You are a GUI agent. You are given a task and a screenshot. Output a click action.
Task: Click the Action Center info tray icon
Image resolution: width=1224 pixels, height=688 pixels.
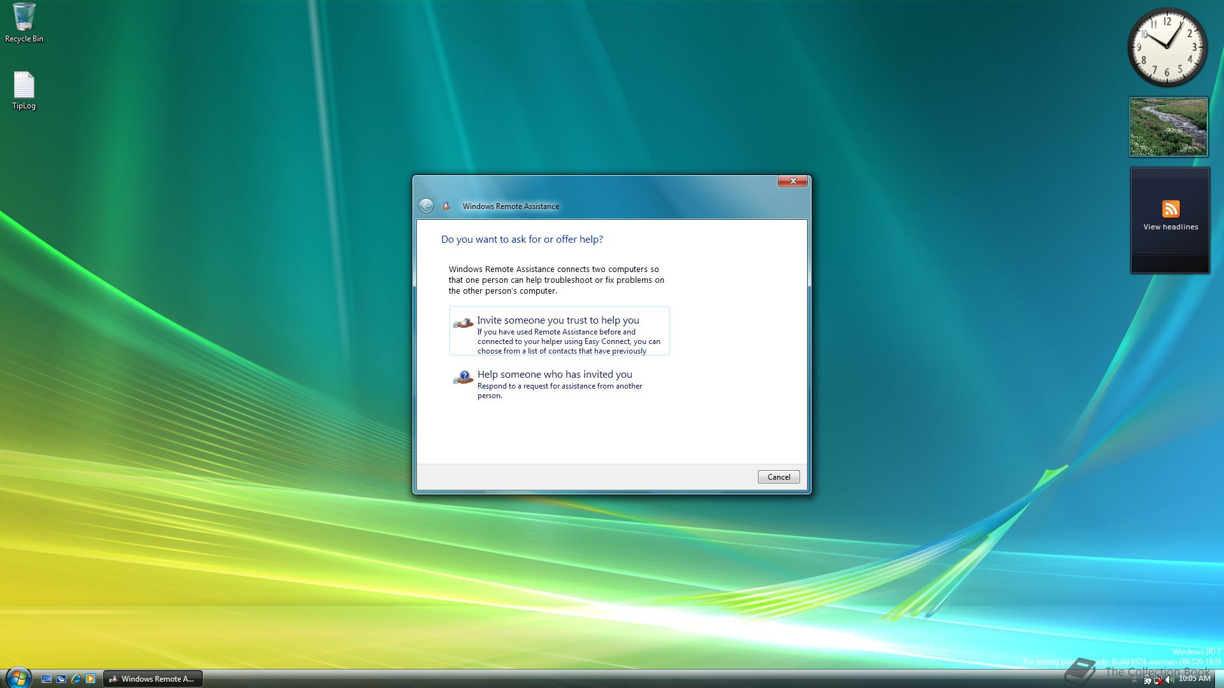point(1147,679)
